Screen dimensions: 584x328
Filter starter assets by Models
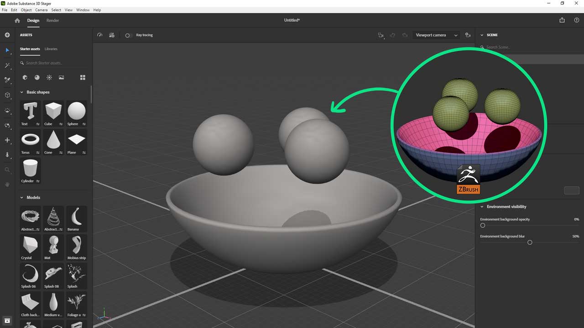(25, 77)
